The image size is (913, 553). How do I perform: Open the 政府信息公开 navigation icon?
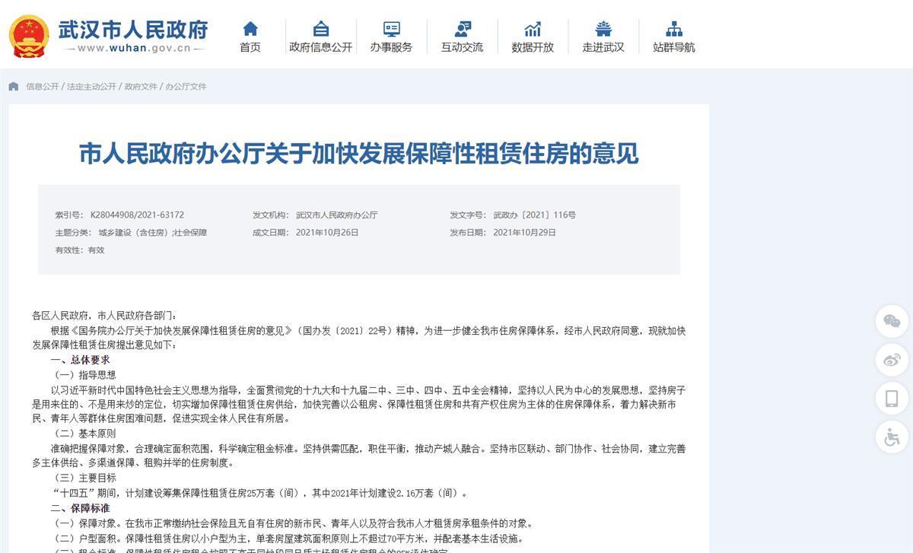(320, 30)
